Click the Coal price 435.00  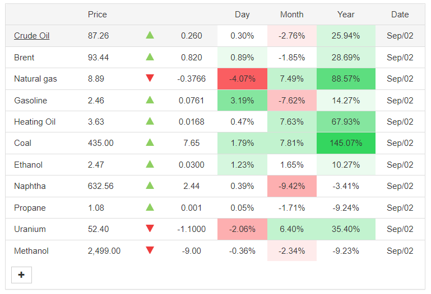coord(100,143)
